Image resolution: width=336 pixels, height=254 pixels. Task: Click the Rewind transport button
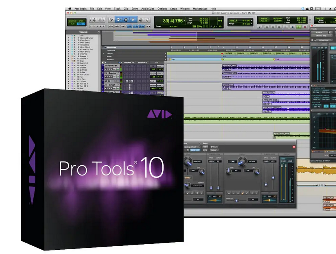tap(273, 27)
